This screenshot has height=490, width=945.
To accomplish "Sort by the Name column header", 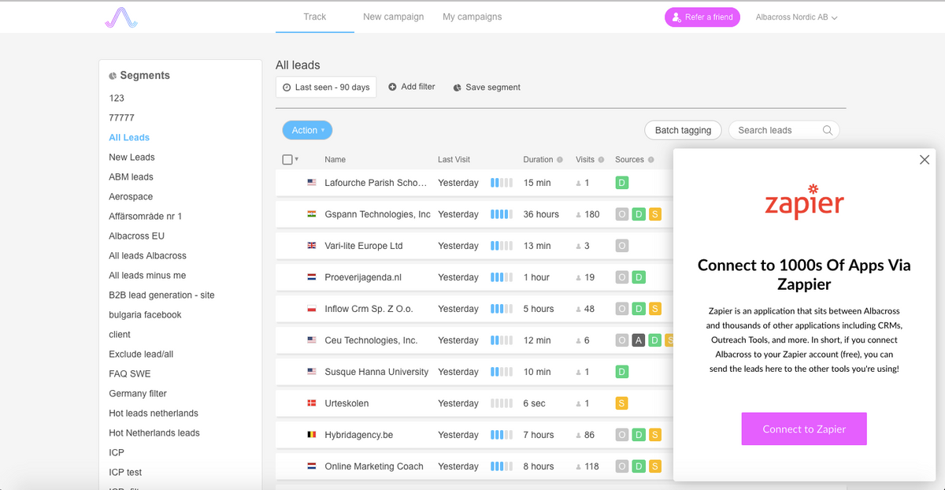I will coord(335,160).
